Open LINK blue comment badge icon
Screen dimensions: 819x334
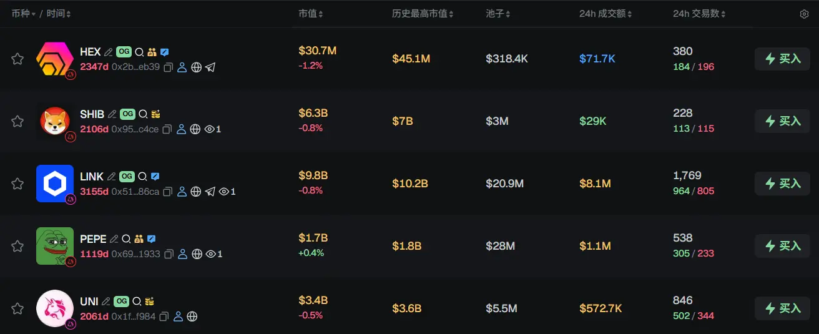point(155,177)
